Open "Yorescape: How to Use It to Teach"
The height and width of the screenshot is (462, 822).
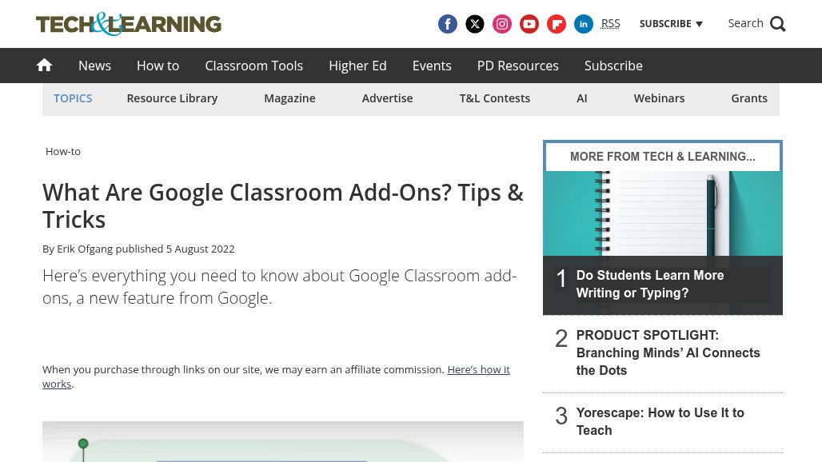click(660, 421)
